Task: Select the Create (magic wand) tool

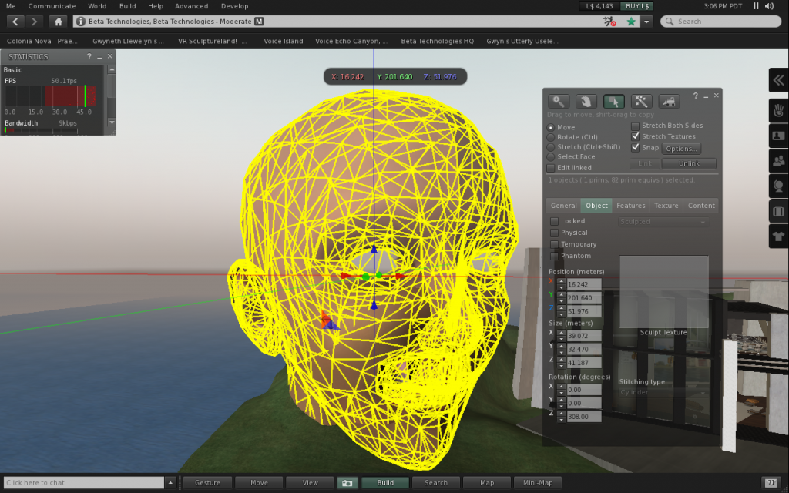Action: tap(641, 101)
